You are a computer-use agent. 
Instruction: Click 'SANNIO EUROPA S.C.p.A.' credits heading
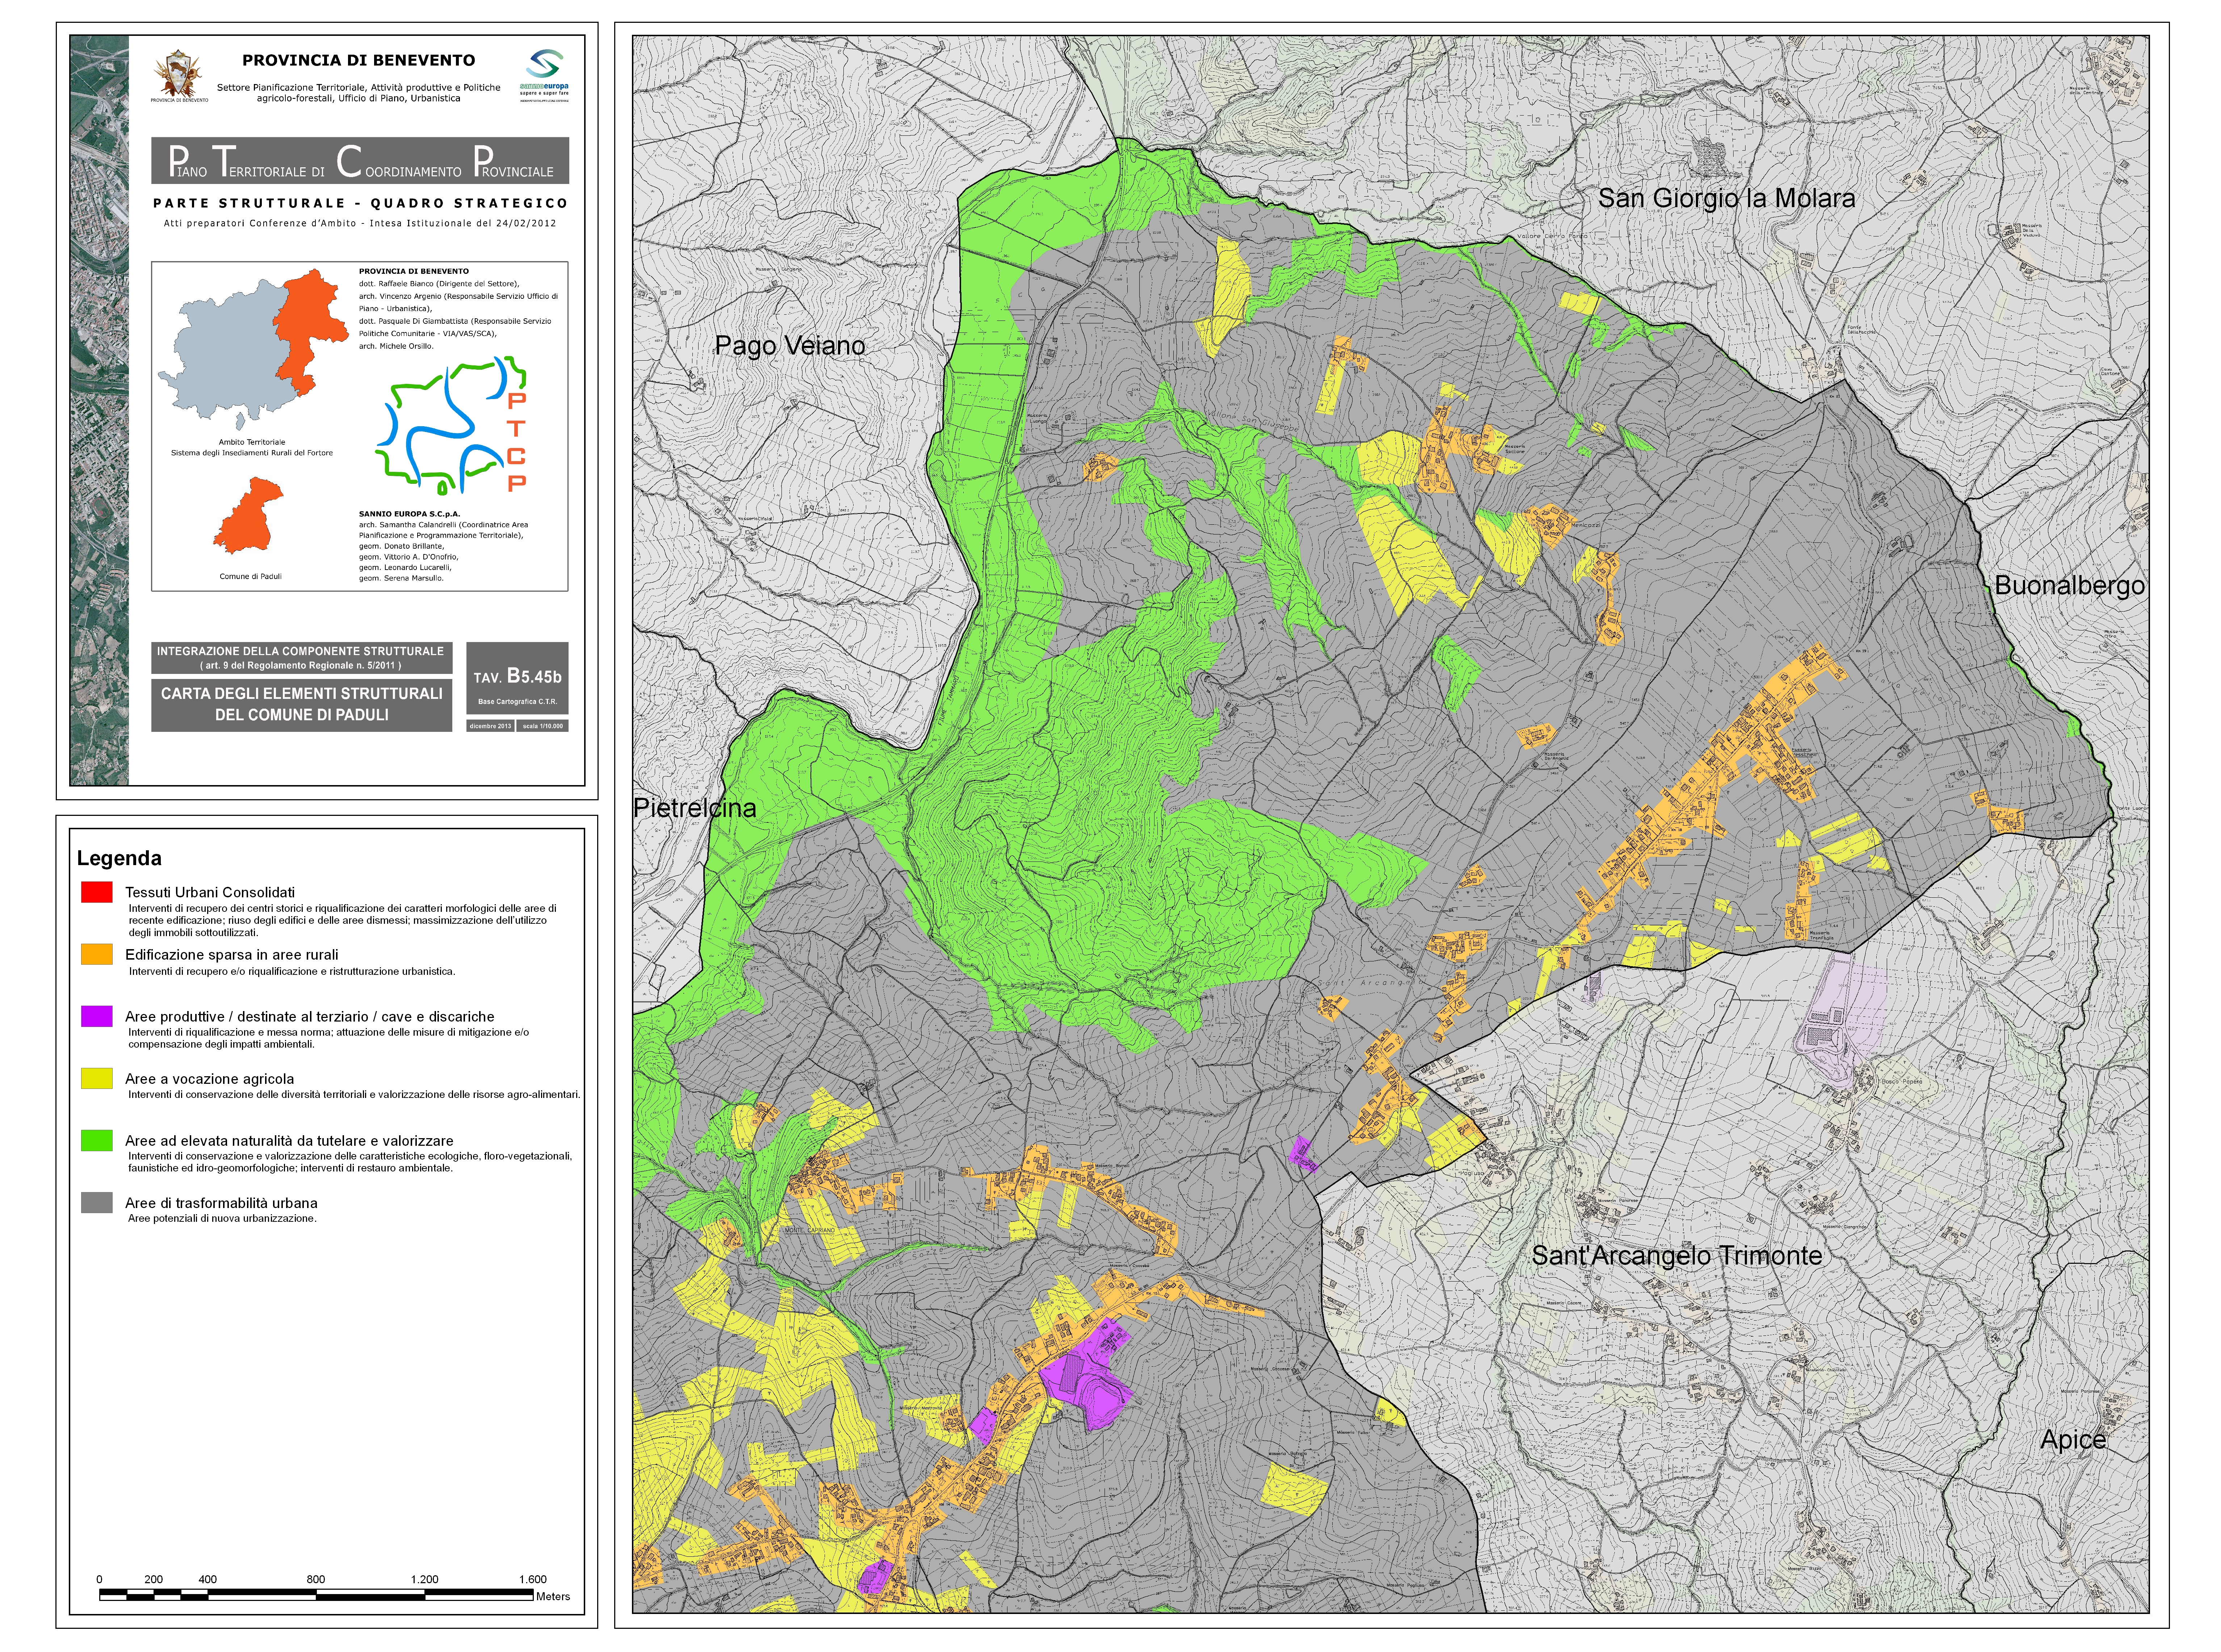point(410,513)
